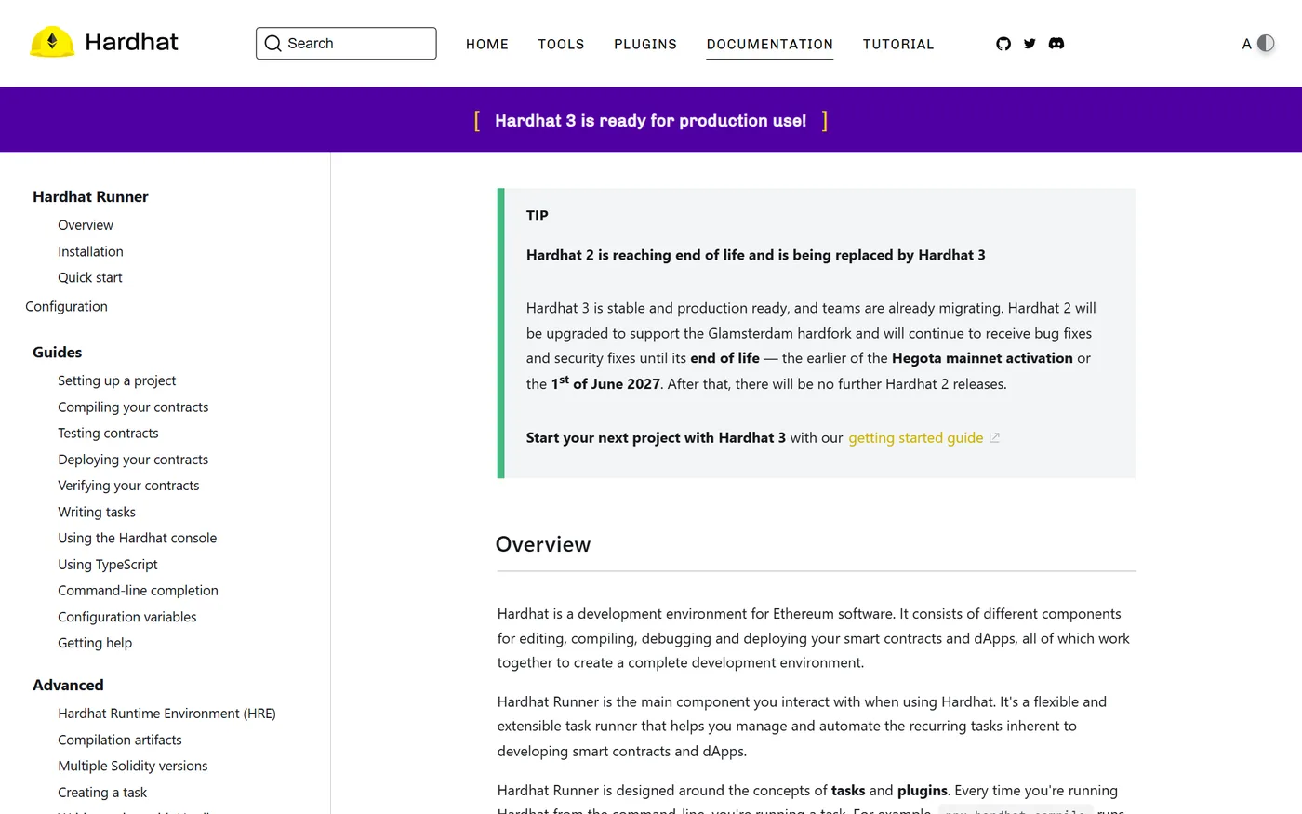
Task: Open the Installation sidebar page
Action: (x=90, y=251)
